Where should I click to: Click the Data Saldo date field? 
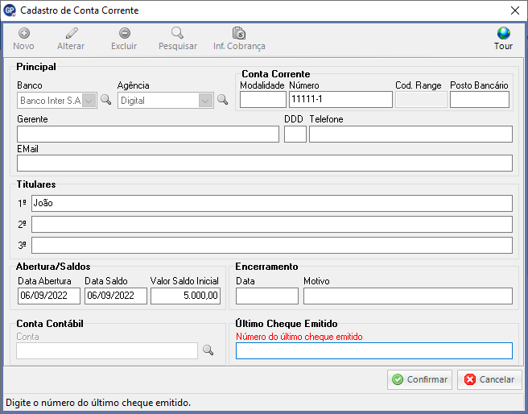coord(116,296)
